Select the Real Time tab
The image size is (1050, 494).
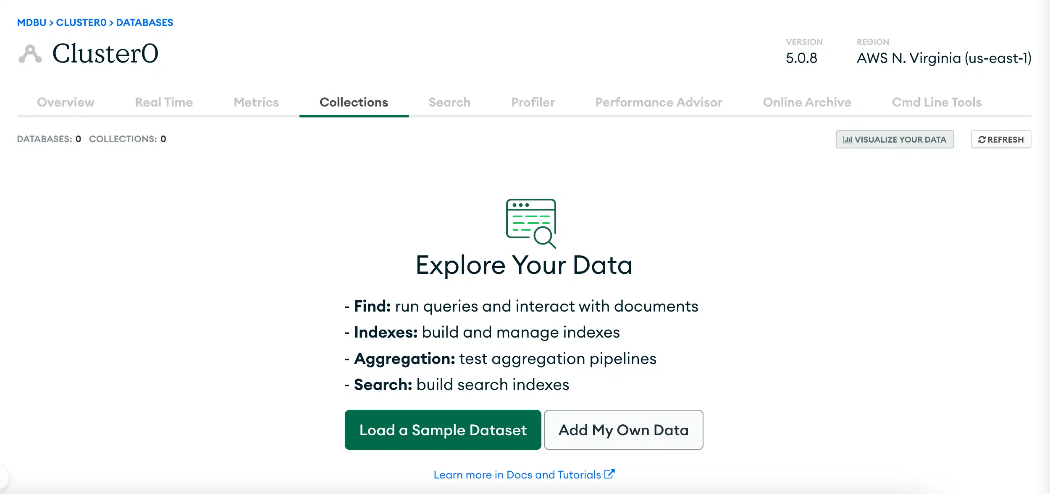(164, 101)
